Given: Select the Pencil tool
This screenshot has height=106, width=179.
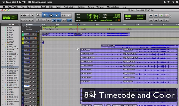Looking at the screenshot, I should (69, 15).
